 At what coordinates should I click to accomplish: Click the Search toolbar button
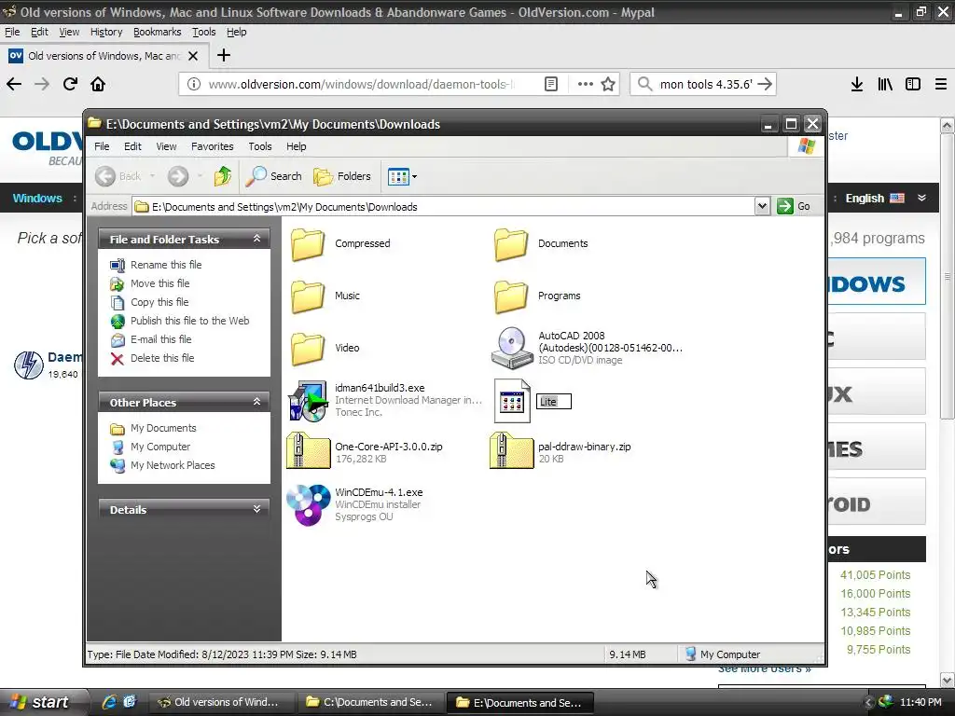[x=274, y=176]
